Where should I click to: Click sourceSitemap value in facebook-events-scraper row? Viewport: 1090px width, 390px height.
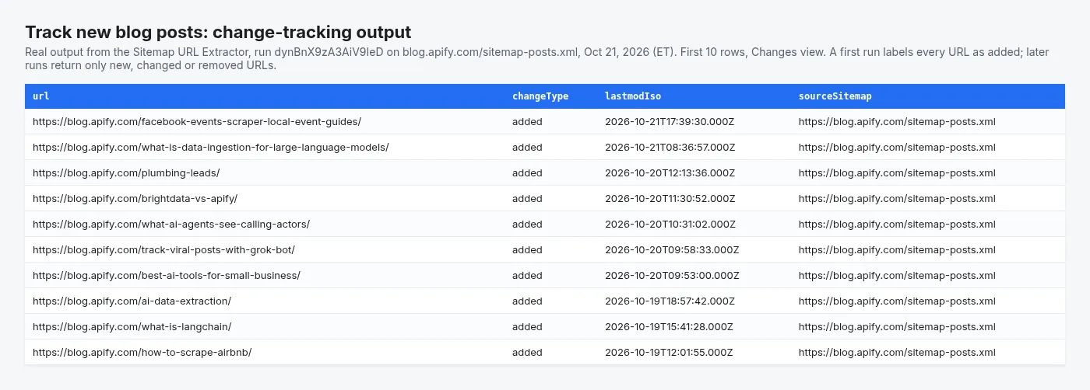897,122
